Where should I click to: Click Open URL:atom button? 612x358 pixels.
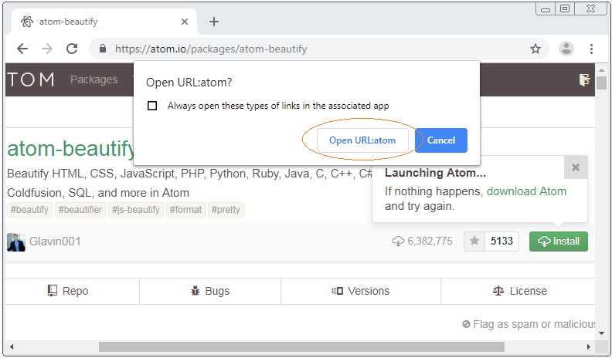click(x=362, y=140)
